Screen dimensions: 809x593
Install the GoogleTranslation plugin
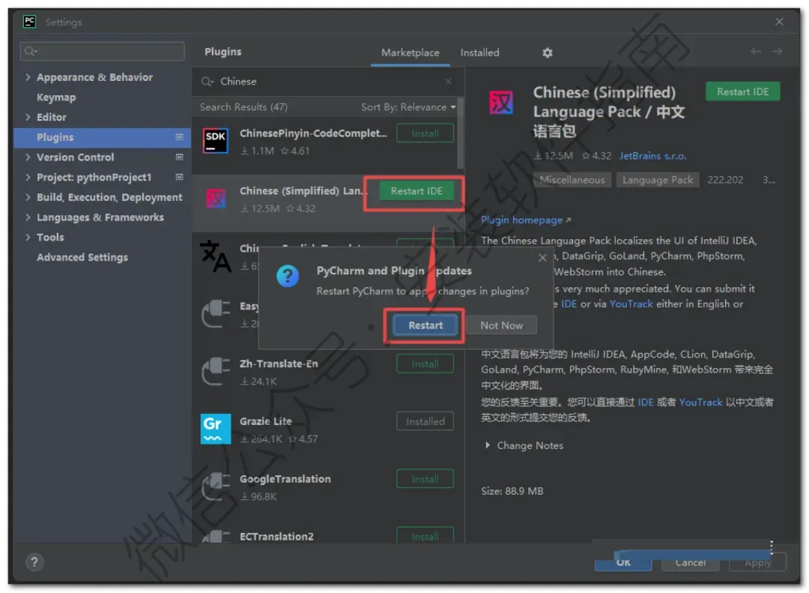tap(425, 479)
